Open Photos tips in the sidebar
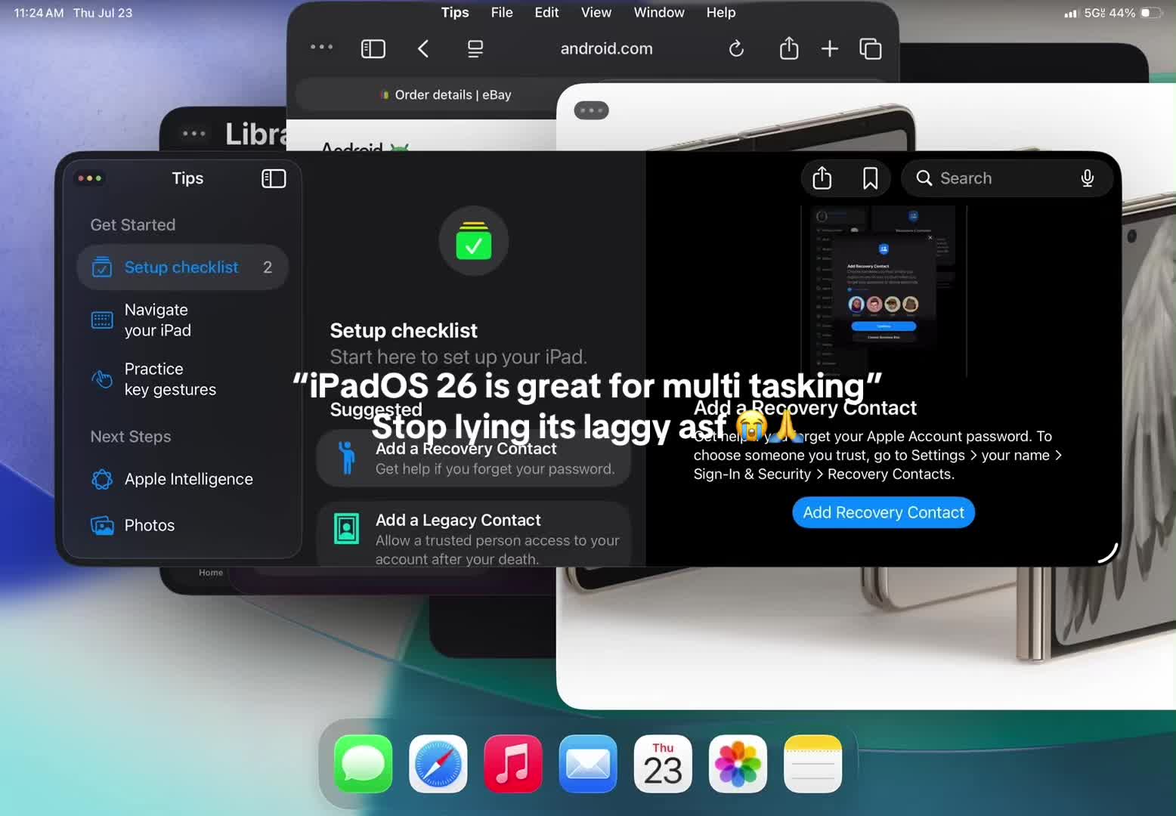Screen dimensions: 1176x816 coord(182,525)
